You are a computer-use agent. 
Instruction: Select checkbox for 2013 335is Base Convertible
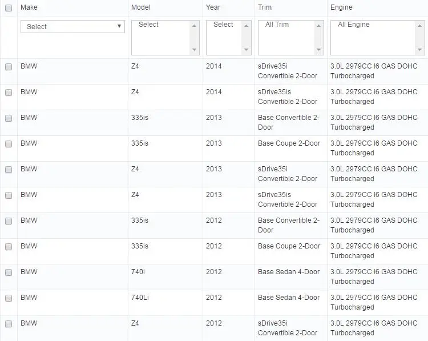click(x=9, y=118)
